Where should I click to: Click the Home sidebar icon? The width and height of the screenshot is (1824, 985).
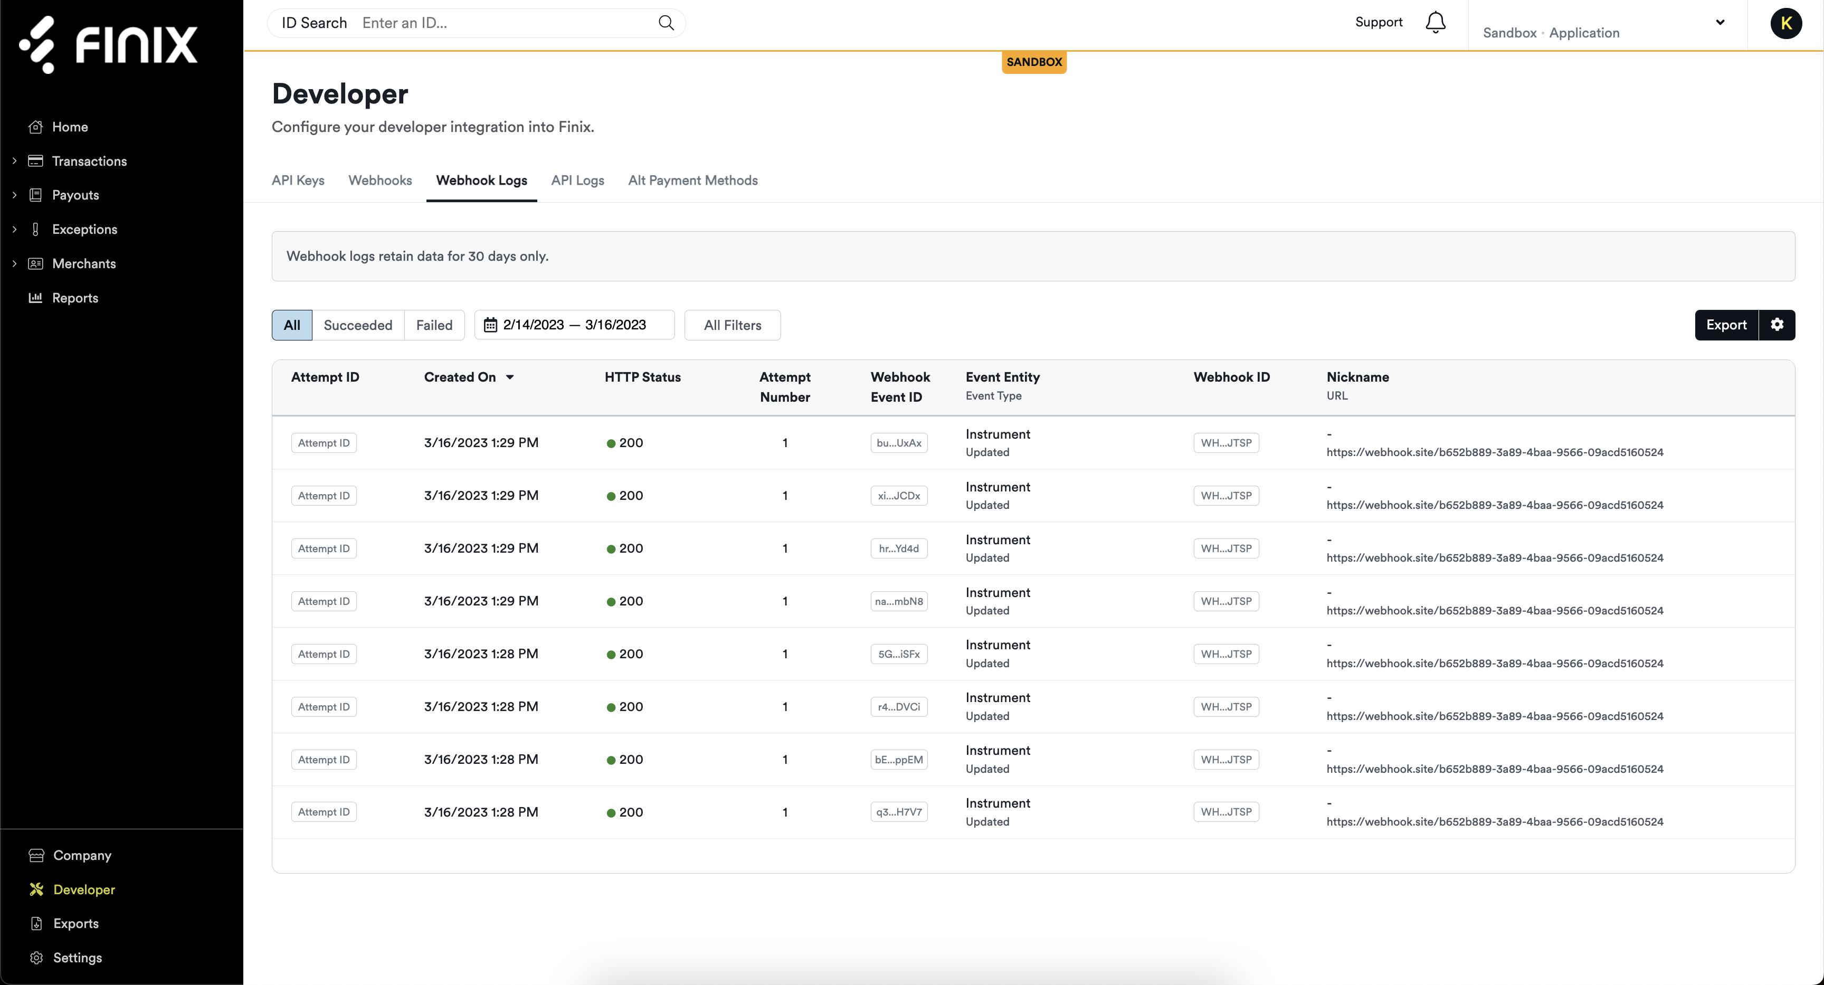(x=35, y=127)
